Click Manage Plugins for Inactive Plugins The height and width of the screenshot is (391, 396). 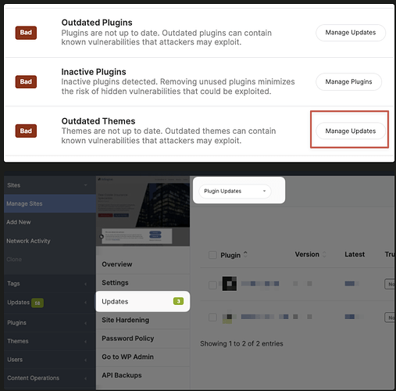348,82
